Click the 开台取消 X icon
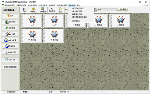 coord(52,10)
